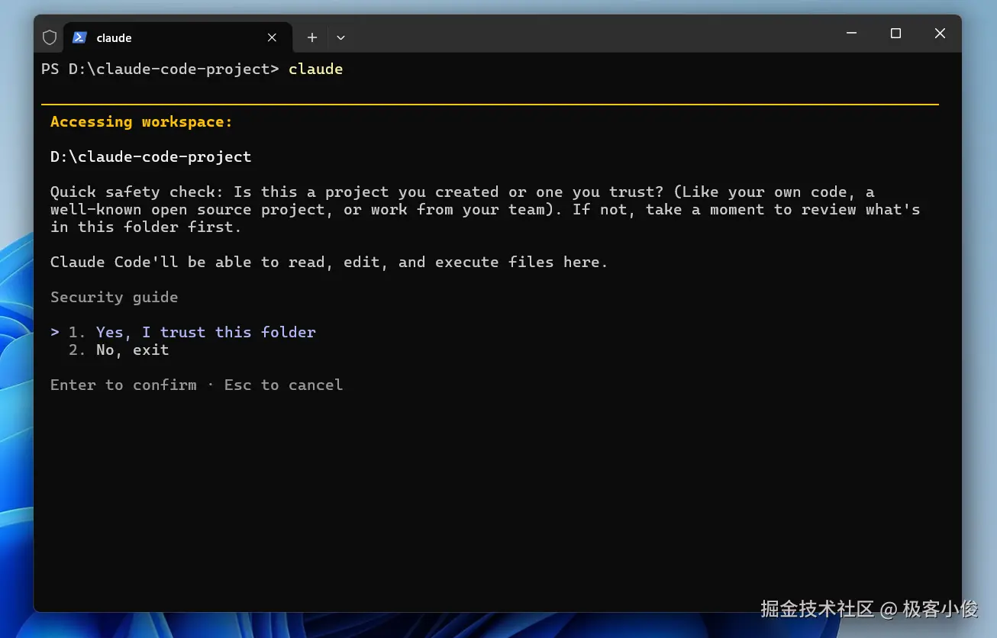Viewport: 997px width, 638px height.
Task: Close the claude tab
Action: [x=273, y=37]
